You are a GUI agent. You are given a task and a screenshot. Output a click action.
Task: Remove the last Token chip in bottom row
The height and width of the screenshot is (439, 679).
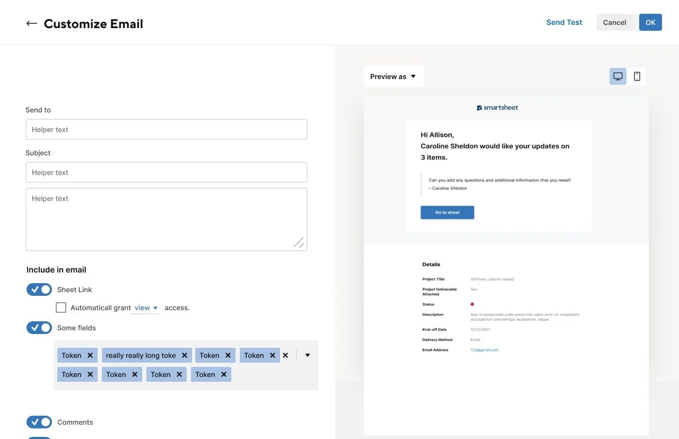tap(224, 374)
